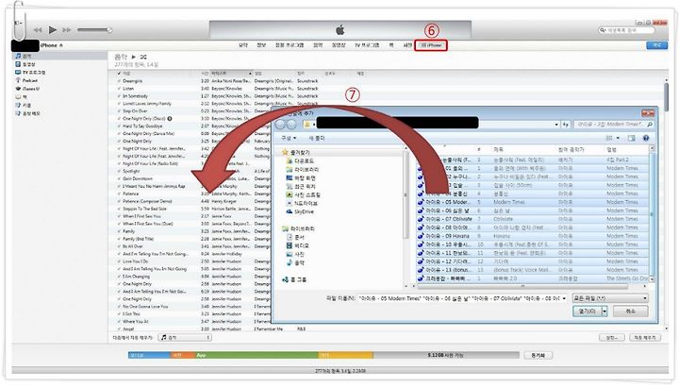Screen dimensions: 679x387
Task: Open the 사진 photos tab in iTunes
Action: (407, 45)
